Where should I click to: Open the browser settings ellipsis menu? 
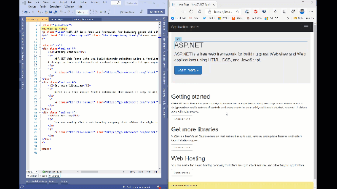(x=311, y=12)
